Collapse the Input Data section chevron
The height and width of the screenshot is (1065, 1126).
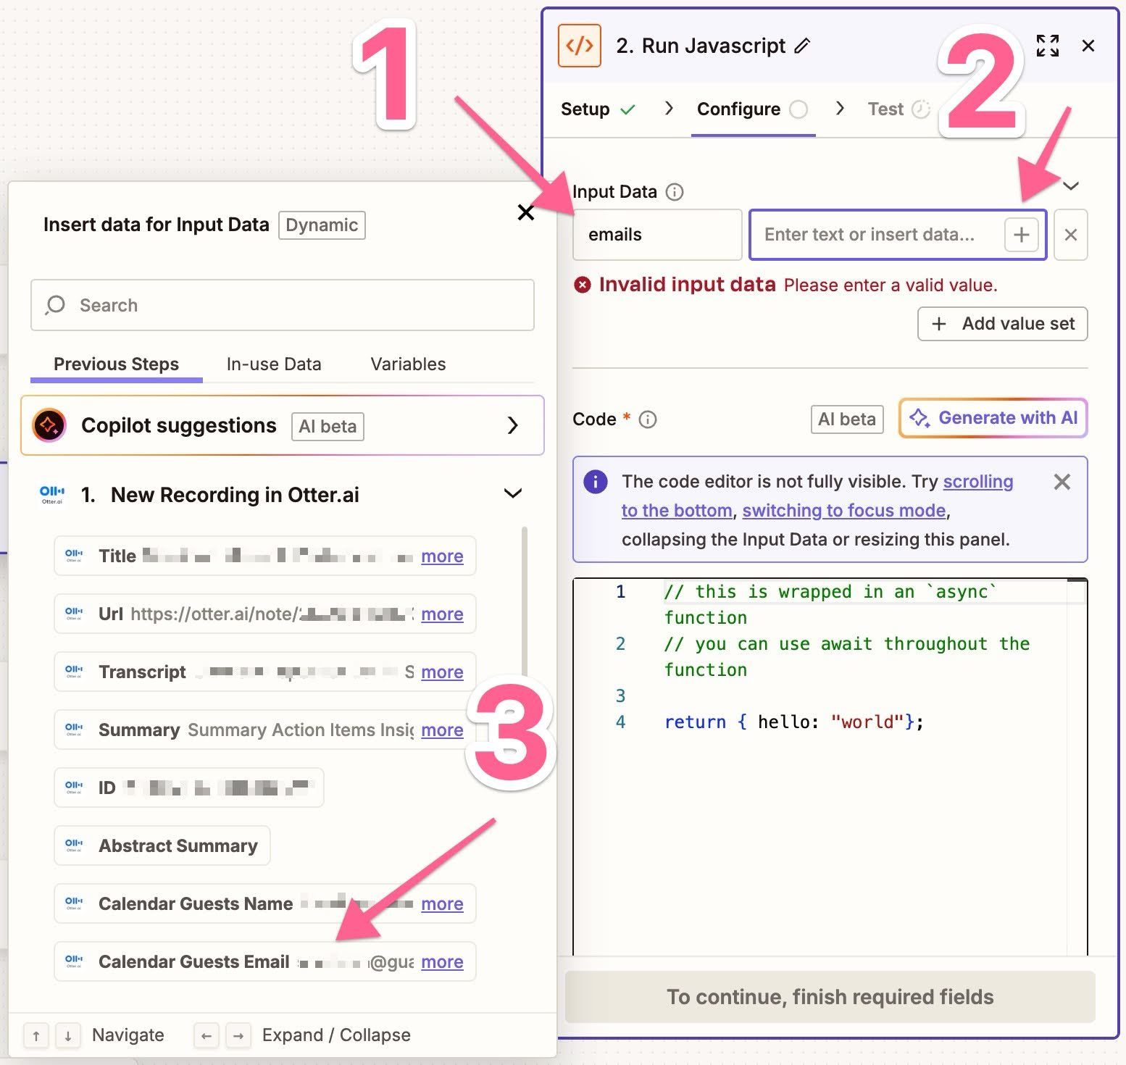tap(1072, 187)
